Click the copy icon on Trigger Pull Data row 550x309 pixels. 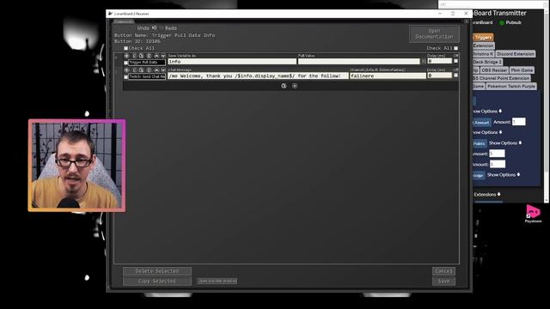134,56
